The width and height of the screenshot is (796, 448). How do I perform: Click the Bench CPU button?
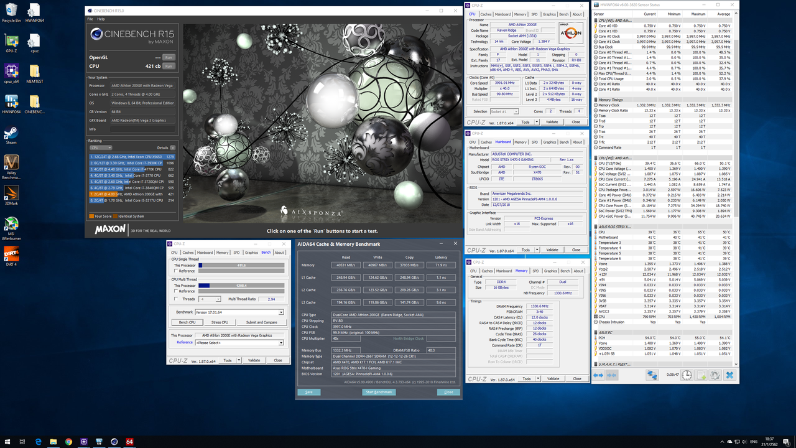[x=187, y=322]
